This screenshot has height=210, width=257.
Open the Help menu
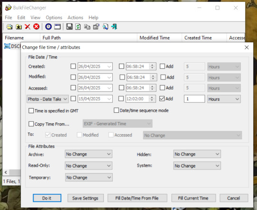93,18
